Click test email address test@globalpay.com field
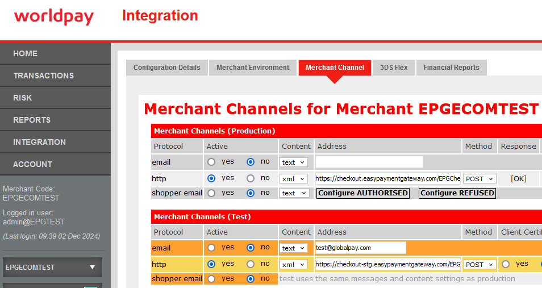The width and height of the screenshot is (542, 288). click(361, 248)
